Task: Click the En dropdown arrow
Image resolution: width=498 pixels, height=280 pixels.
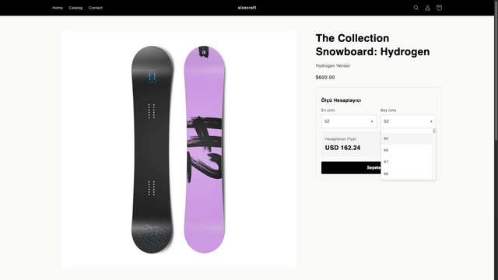Action: click(x=372, y=121)
